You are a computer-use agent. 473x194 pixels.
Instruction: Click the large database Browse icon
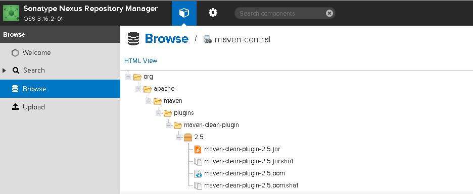[133, 39]
